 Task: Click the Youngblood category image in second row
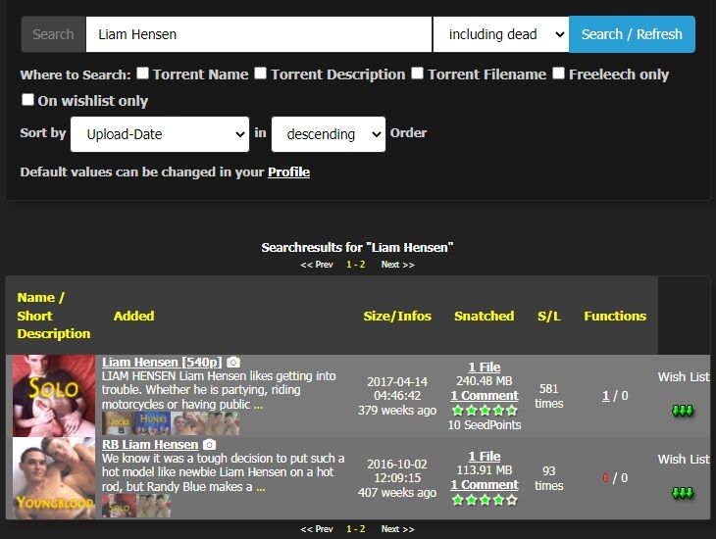click(54, 477)
